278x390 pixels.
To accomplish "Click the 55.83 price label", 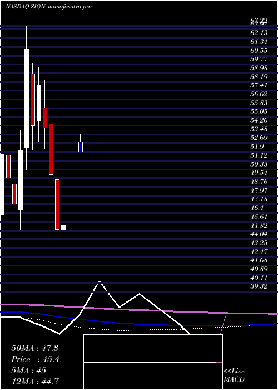I will [x=259, y=103].
